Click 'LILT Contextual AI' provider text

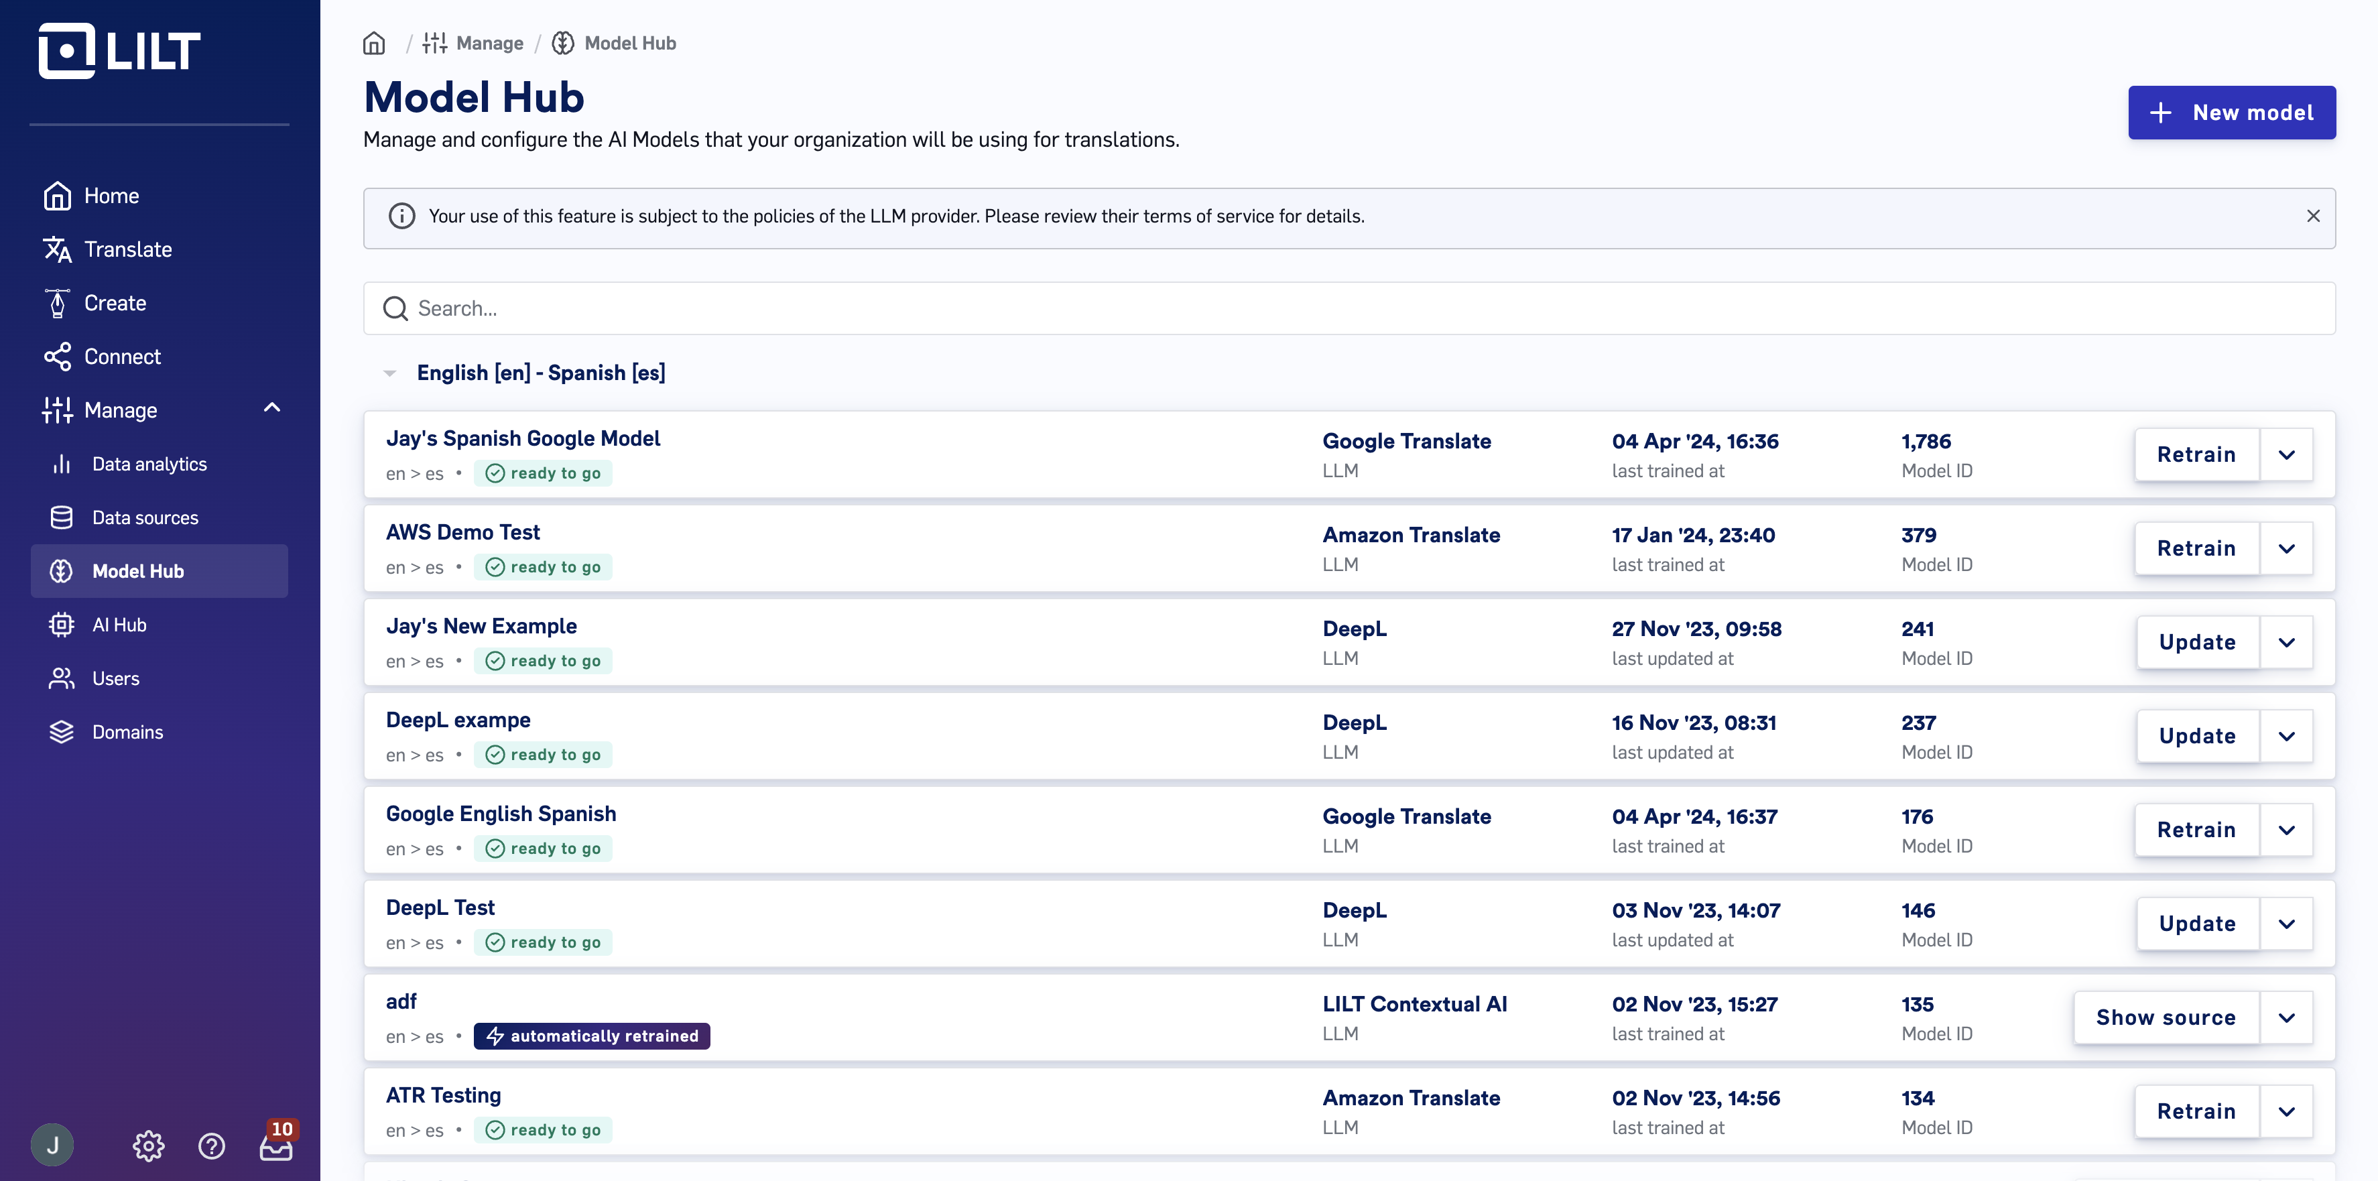click(1414, 1005)
